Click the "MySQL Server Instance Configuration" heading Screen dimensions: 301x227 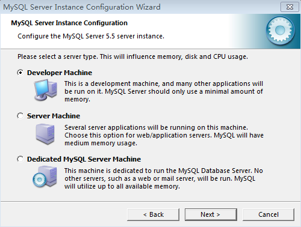click(x=69, y=23)
